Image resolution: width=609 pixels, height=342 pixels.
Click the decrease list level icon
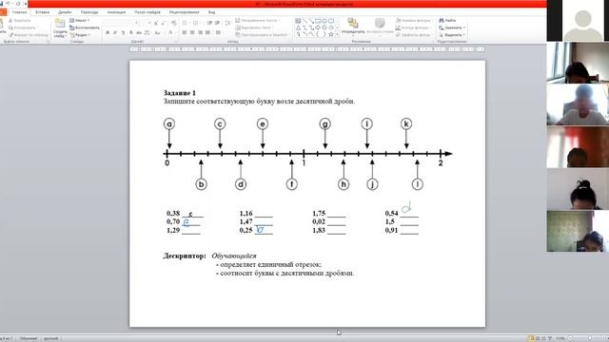209,23
